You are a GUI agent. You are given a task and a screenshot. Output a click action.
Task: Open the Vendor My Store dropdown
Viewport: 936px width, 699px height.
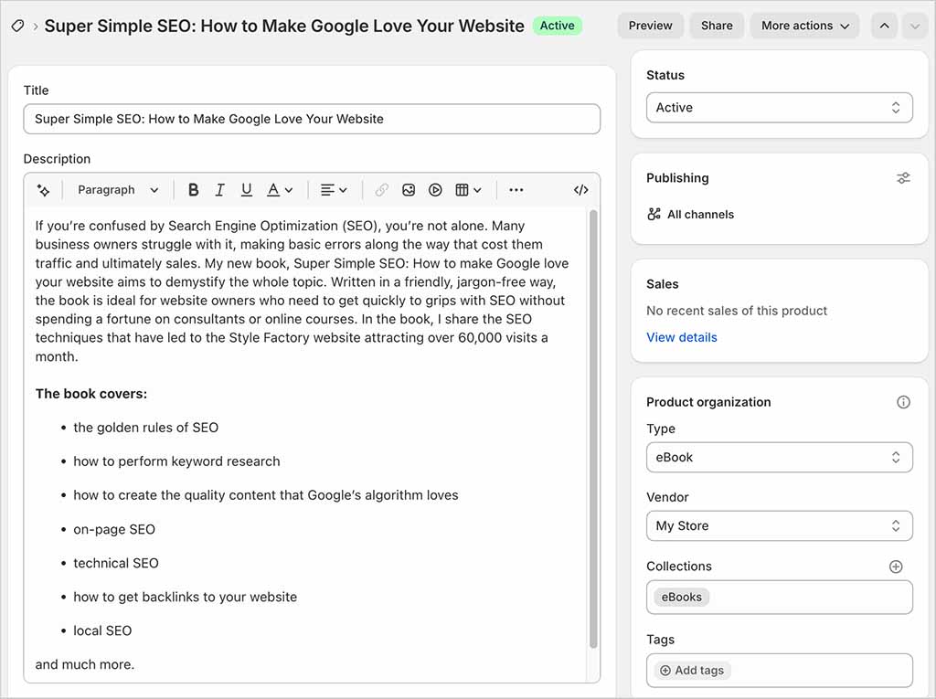click(779, 526)
